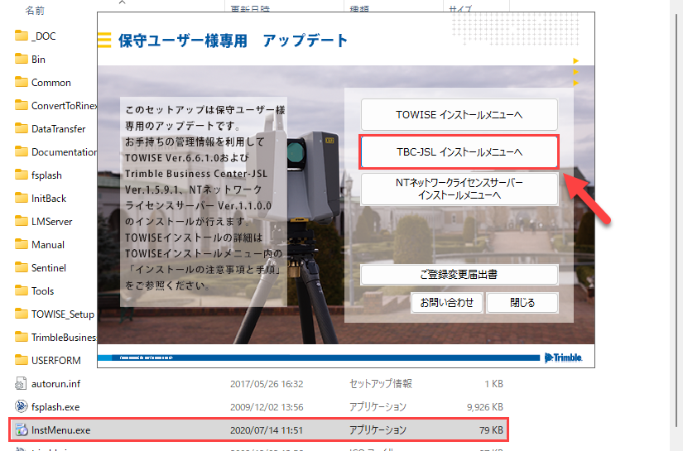The width and height of the screenshot is (683, 451).
Task: Open the TOWISE install menu button
Action: pos(459,114)
